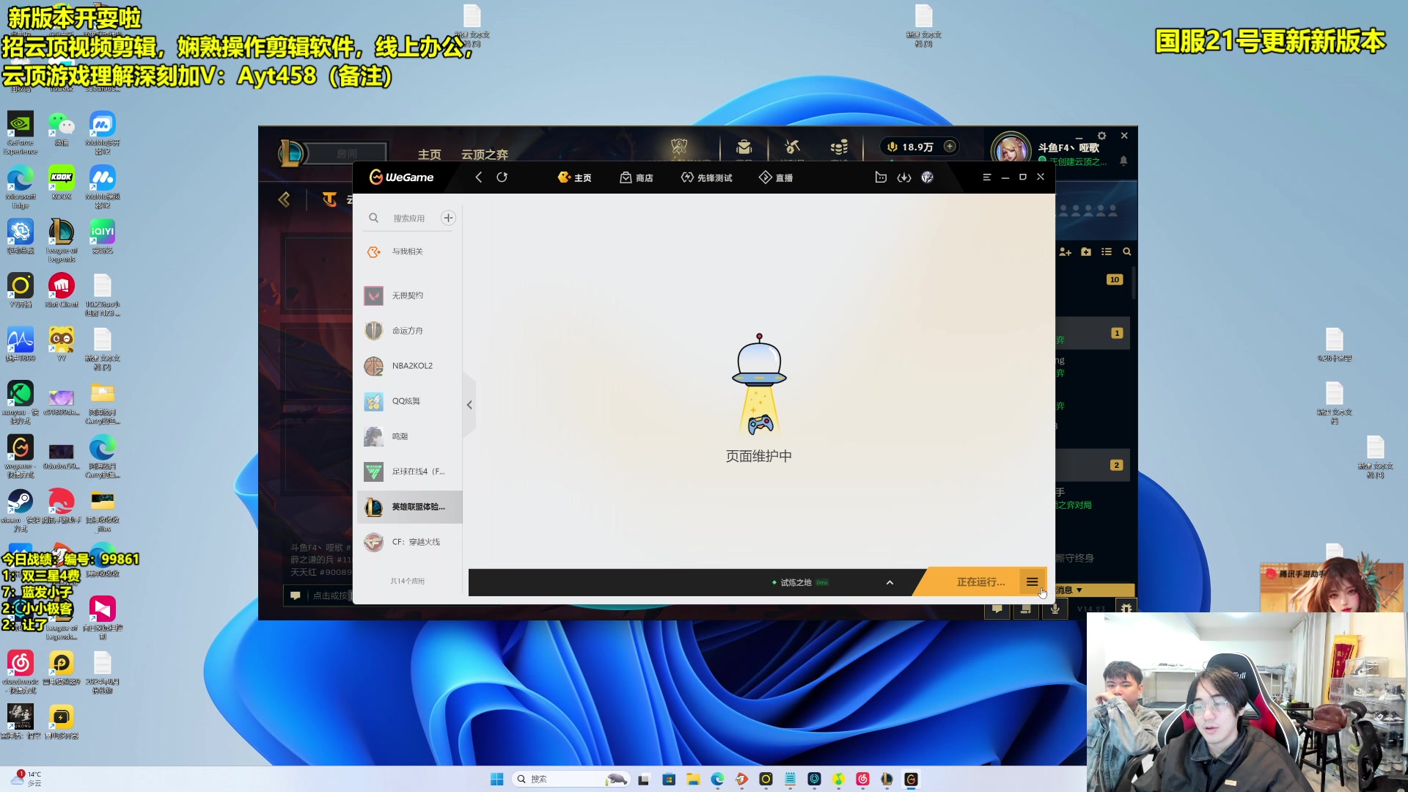The image size is (1408, 792).
Task: Click the 搜索应用 search field
Action: click(x=408, y=218)
